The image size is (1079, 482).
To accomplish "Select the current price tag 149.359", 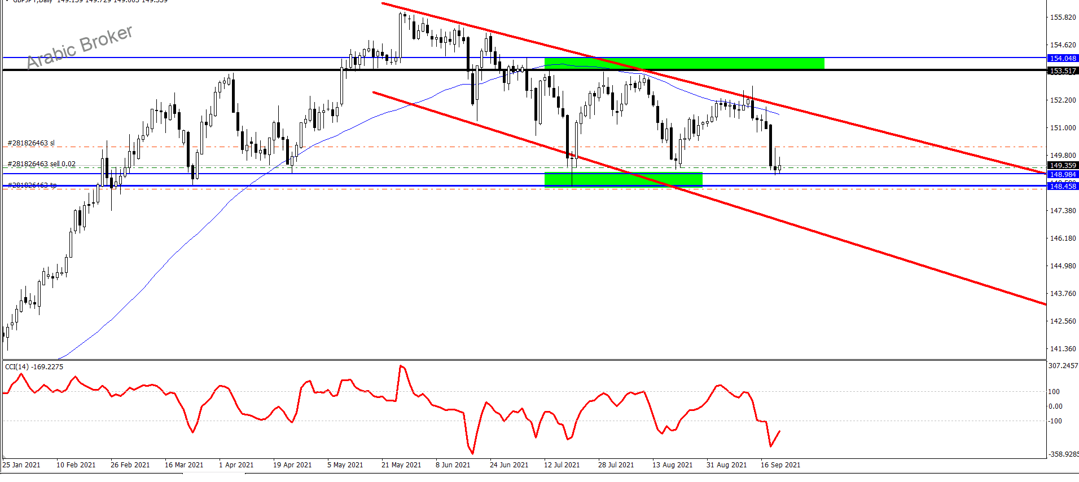I will click(1063, 166).
